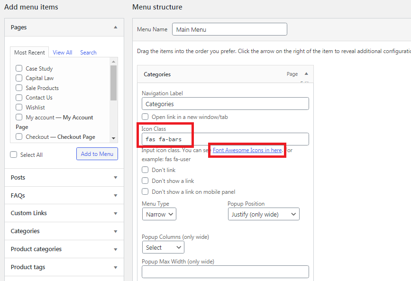Expand the Custom Links section
Viewport: 411px width, 281px height.
pos(115,213)
